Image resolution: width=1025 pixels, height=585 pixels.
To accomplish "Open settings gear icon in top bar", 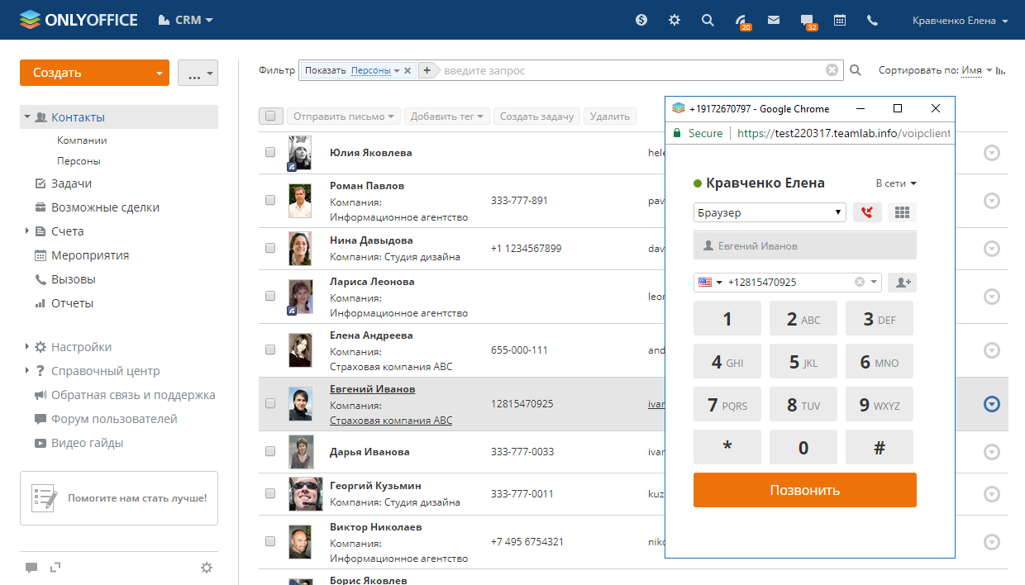I will click(675, 21).
